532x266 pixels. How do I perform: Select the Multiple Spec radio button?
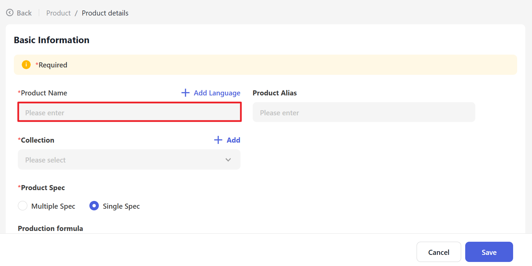(x=23, y=206)
